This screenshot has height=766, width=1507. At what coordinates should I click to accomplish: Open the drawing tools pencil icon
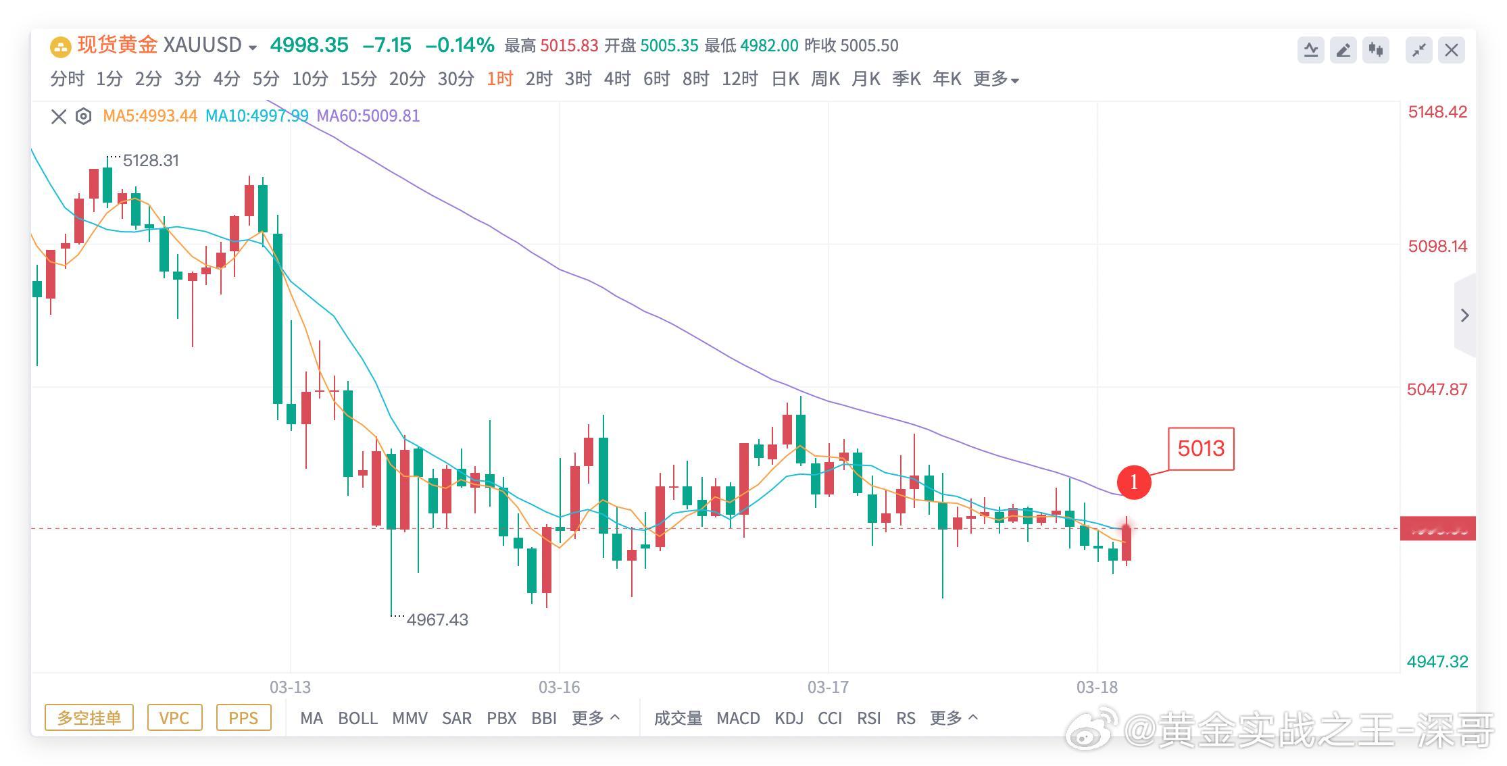[x=1343, y=50]
